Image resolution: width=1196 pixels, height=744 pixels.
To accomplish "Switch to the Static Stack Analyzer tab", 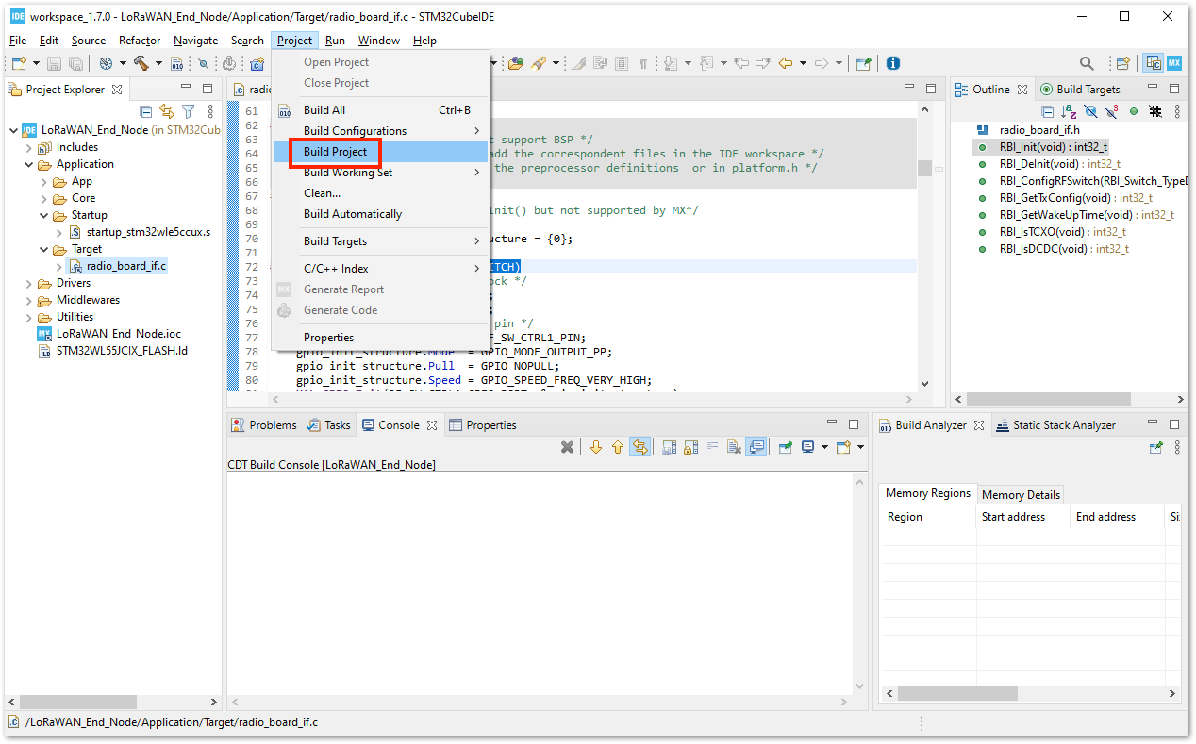I will tap(1055, 425).
